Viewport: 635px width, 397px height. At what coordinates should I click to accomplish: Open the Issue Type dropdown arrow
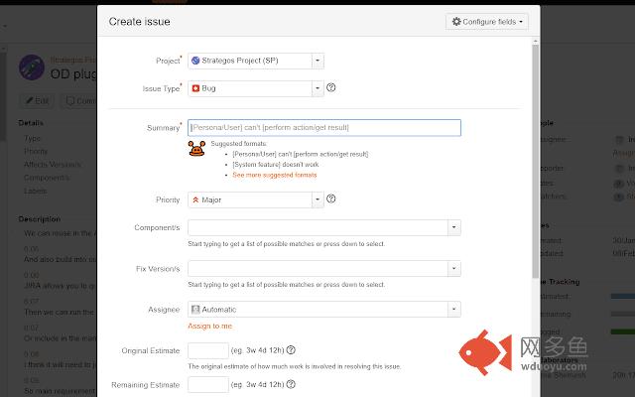pyautogui.click(x=317, y=88)
